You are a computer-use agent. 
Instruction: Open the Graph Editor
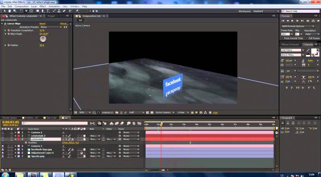coord(139,123)
